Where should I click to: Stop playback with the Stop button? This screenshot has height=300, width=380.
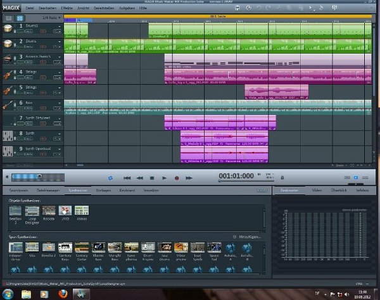[x=152, y=178]
